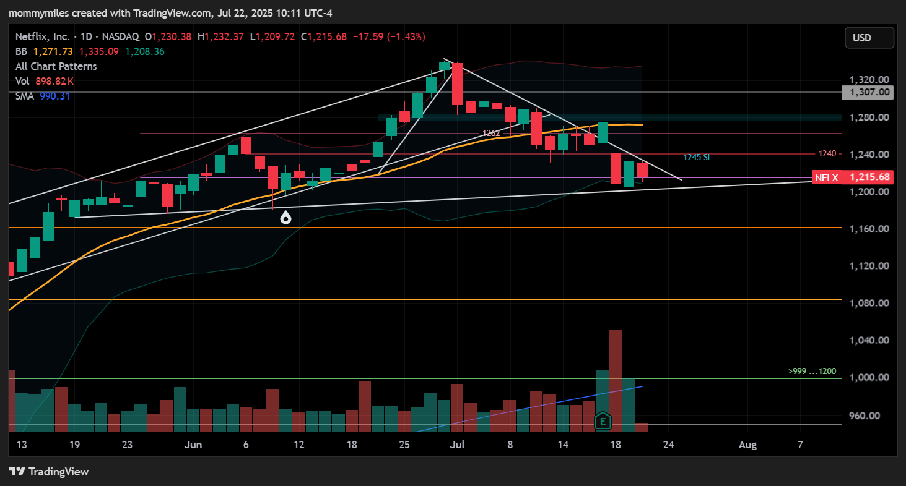Click the Netflix, Inc. symbol title
The width and height of the screenshot is (906, 486).
(42, 37)
